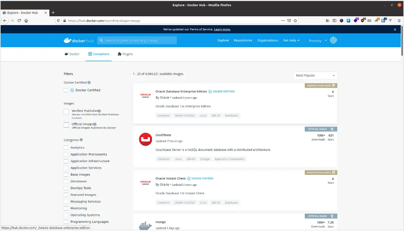Open the fhsinchy account dropdown
The width and height of the screenshot is (404, 231).
318,41
